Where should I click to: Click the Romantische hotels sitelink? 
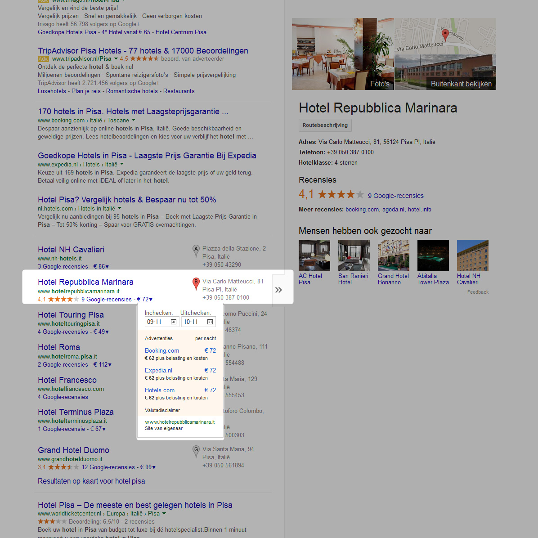(x=132, y=91)
